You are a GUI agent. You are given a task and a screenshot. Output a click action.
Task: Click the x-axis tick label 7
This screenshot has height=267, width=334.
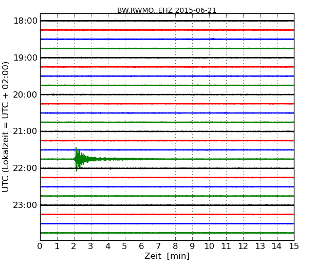tap(158, 246)
